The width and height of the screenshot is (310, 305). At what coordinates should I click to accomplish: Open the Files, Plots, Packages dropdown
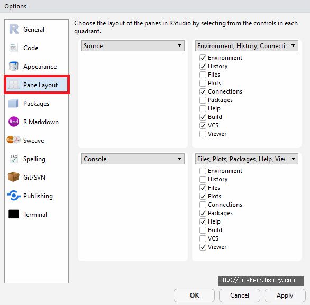[247, 159]
